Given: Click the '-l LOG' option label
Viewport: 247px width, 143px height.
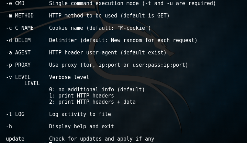Looking at the screenshot, I should 15,114.
